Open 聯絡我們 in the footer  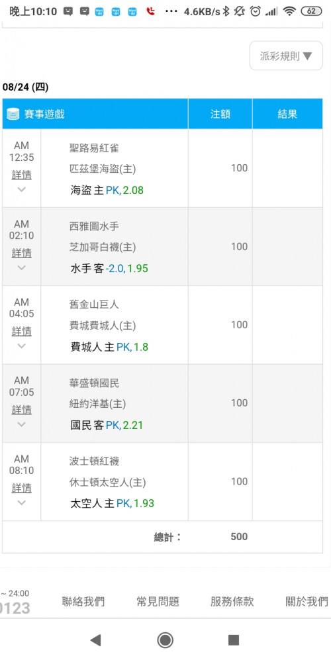click(x=83, y=601)
